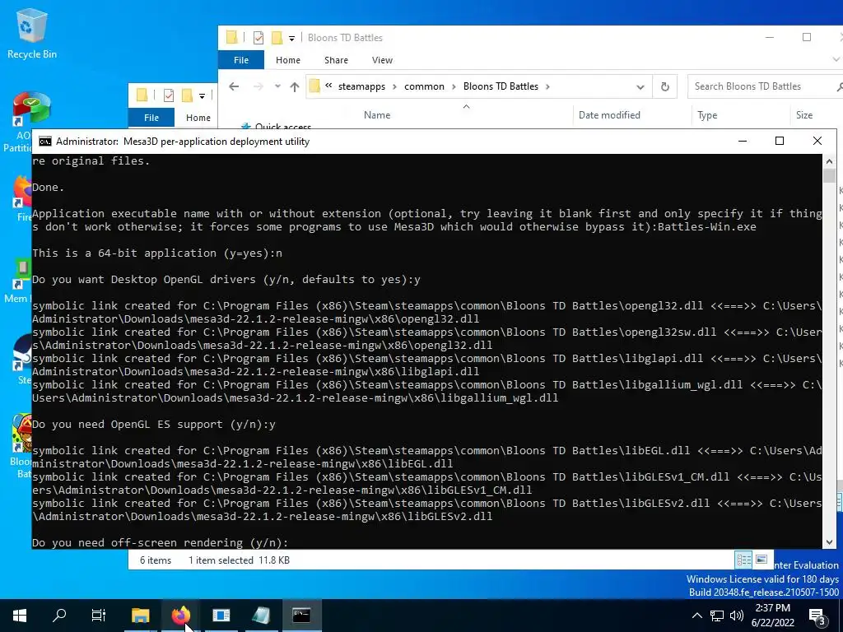Open quick access dropdown in rear explorer window

point(203,96)
